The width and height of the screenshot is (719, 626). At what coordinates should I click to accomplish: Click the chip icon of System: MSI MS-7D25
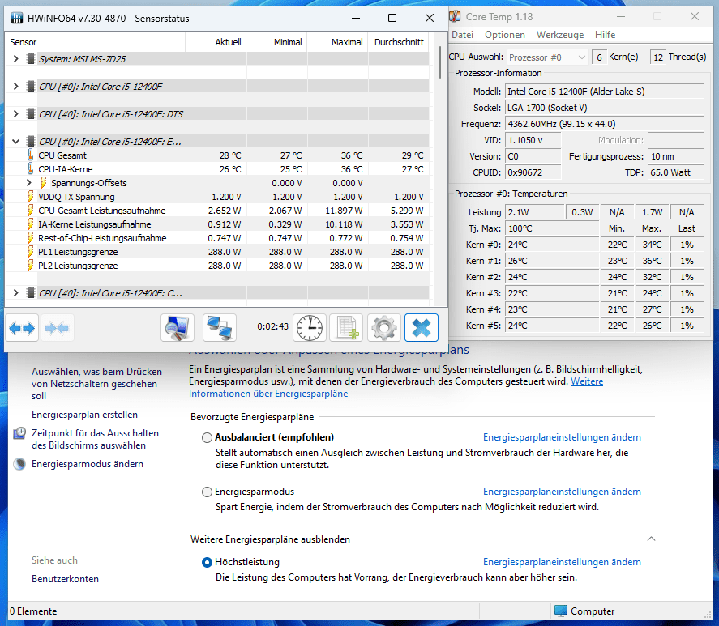tap(31, 58)
